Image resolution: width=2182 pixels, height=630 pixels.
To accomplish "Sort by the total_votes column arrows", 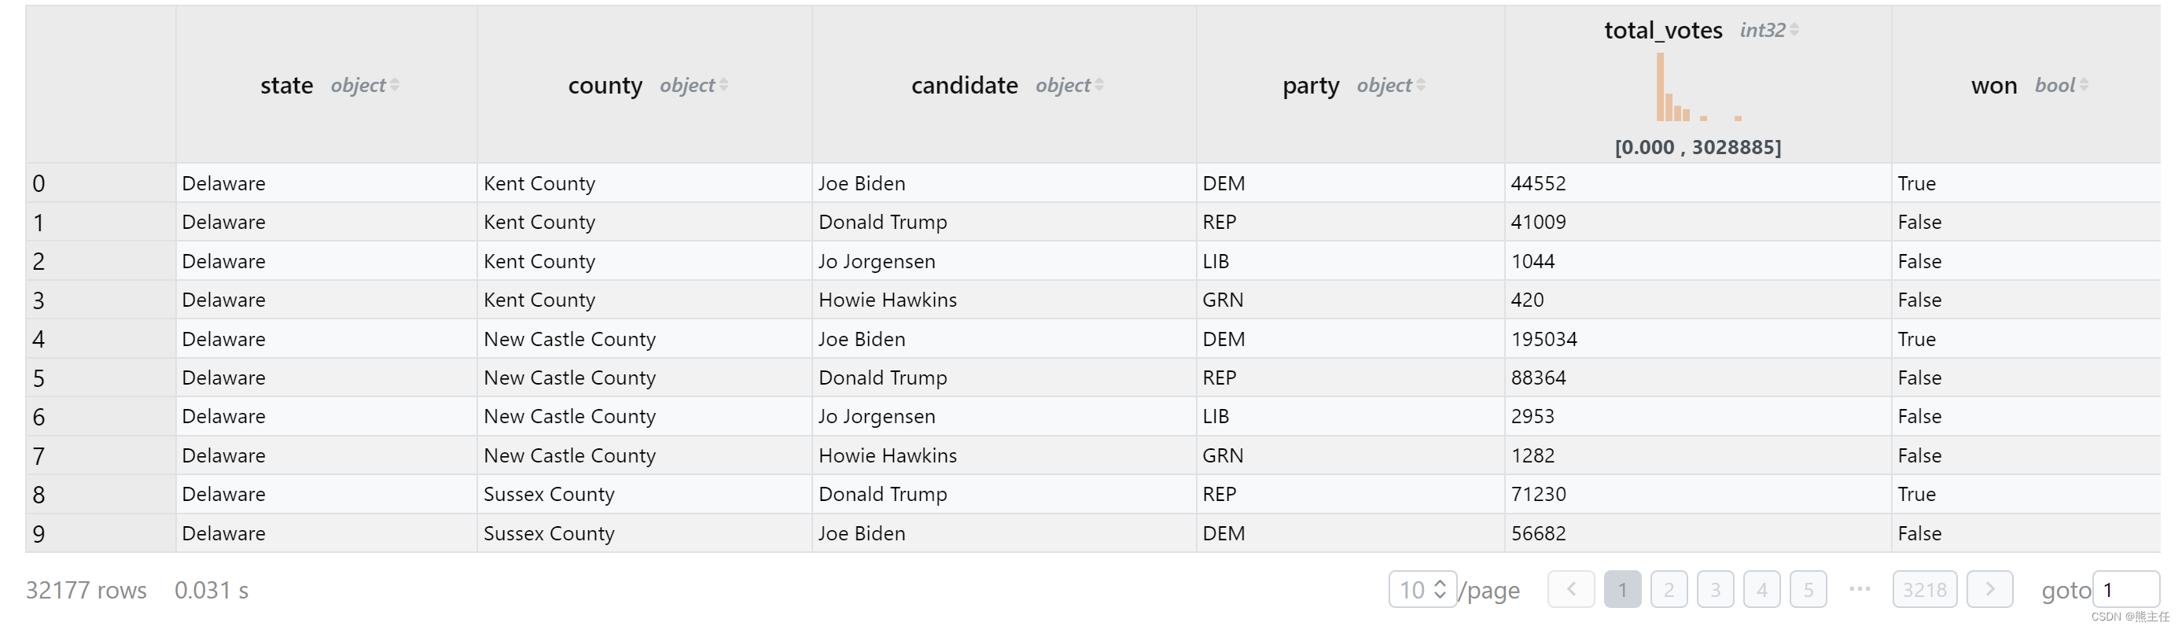I will pyautogui.click(x=1794, y=30).
